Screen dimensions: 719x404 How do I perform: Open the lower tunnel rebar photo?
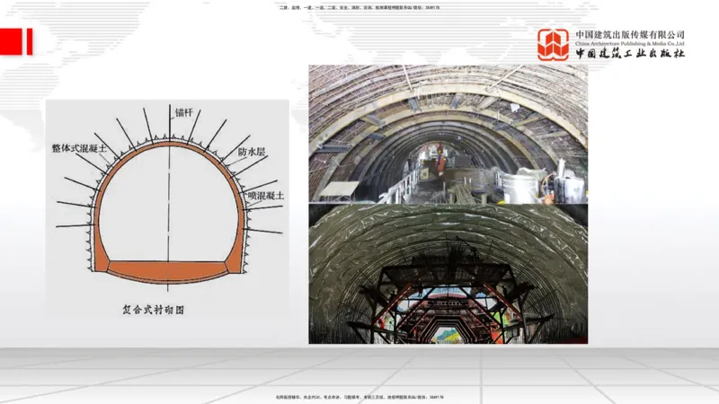click(x=448, y=273)
